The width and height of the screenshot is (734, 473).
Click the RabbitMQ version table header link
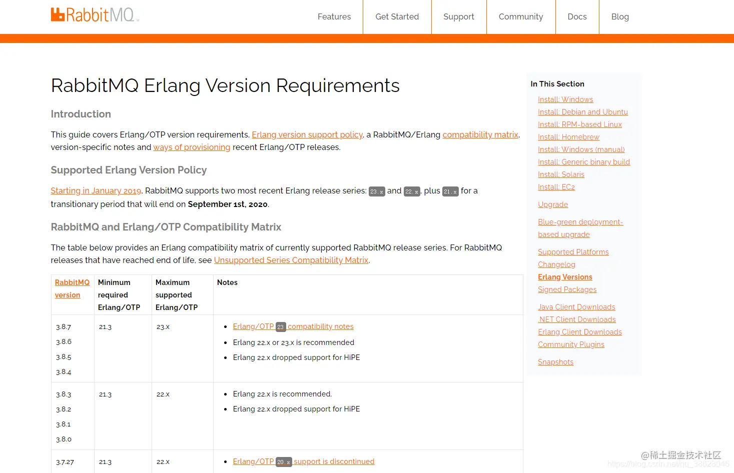tap(72, 288)
